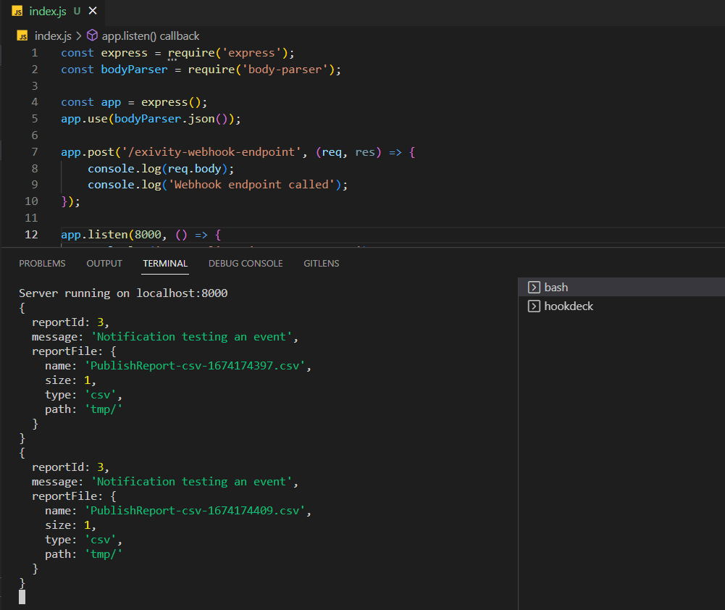Screen dimensions: 725x610
Task: Switch to the PROBLEMS tab
Action: [41, 264]
